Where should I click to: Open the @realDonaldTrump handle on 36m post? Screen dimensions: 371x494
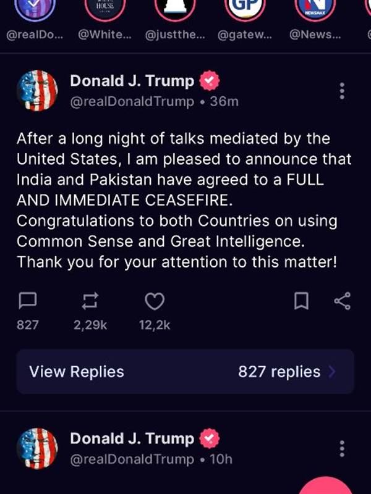[132, 102]
